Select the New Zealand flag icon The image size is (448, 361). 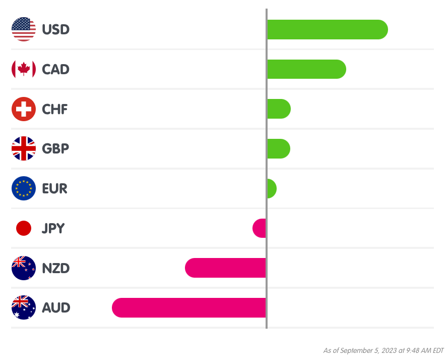coord(24,268)
